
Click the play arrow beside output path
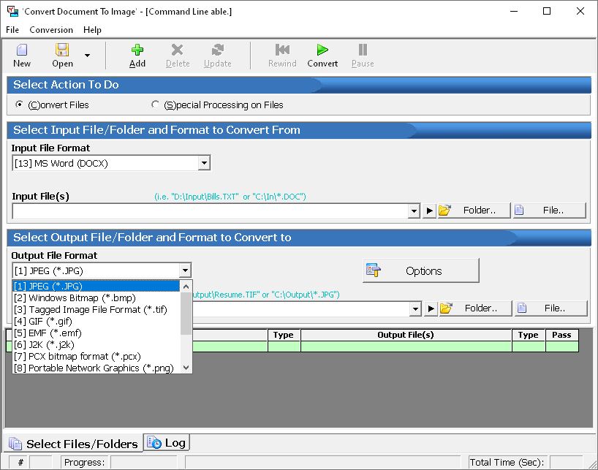pos(431,308)
